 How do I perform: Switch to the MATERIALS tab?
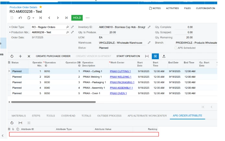(x=19, y=116)
